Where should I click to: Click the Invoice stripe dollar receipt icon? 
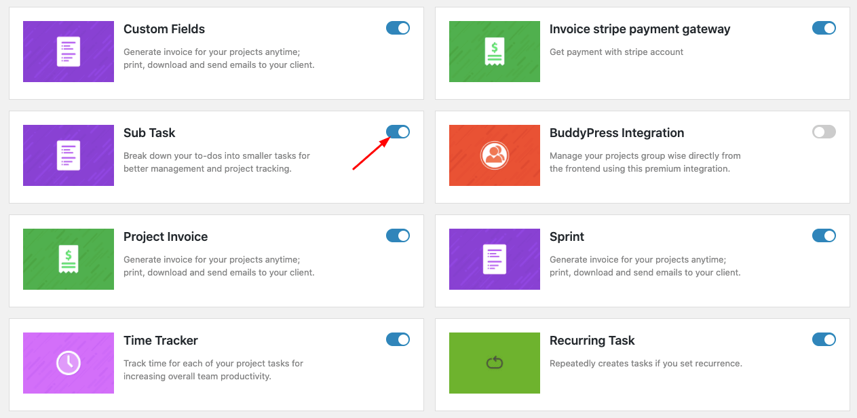pos(494,52)
